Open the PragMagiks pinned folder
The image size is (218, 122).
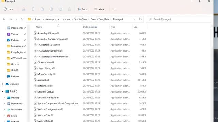point(17,52)
